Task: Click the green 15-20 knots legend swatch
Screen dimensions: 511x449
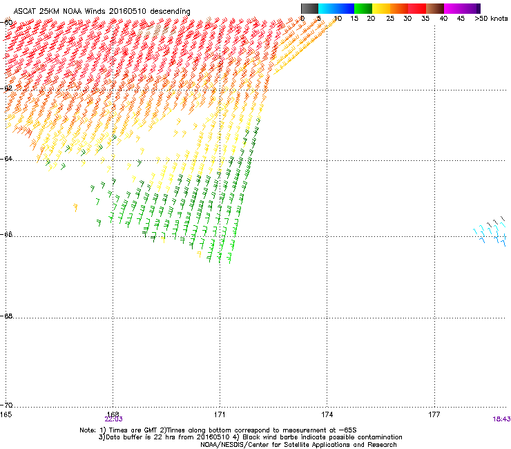Action: 363,8
